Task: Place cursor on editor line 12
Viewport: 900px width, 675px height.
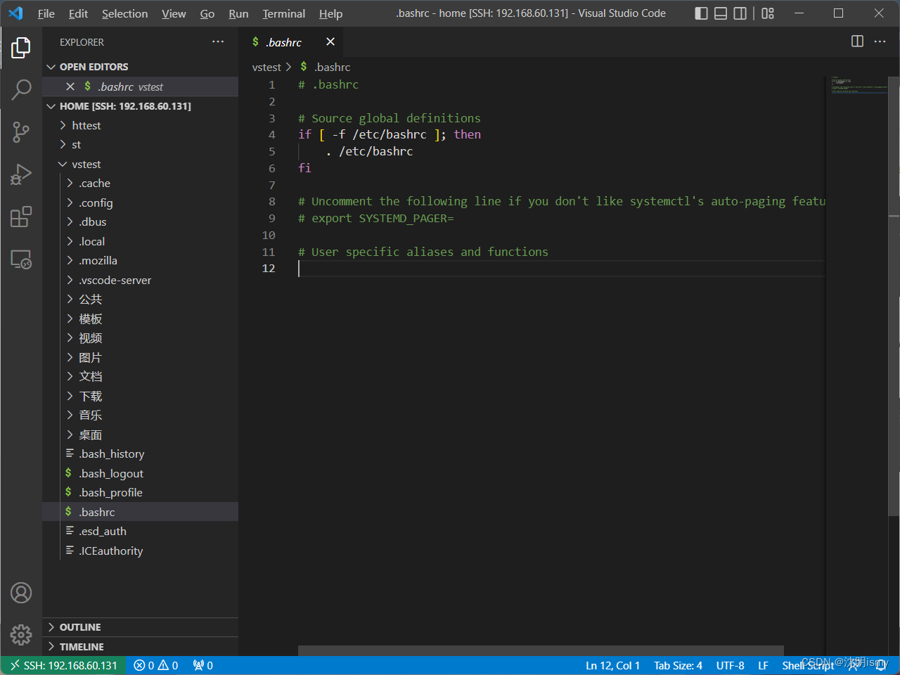Action: coord(561,268)
